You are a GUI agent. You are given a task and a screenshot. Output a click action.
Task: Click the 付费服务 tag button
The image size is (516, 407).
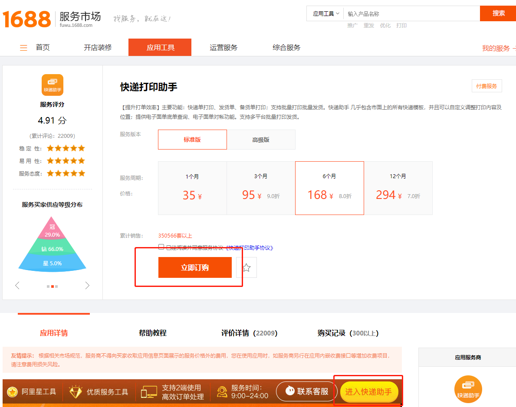click(x=487, y=86)
